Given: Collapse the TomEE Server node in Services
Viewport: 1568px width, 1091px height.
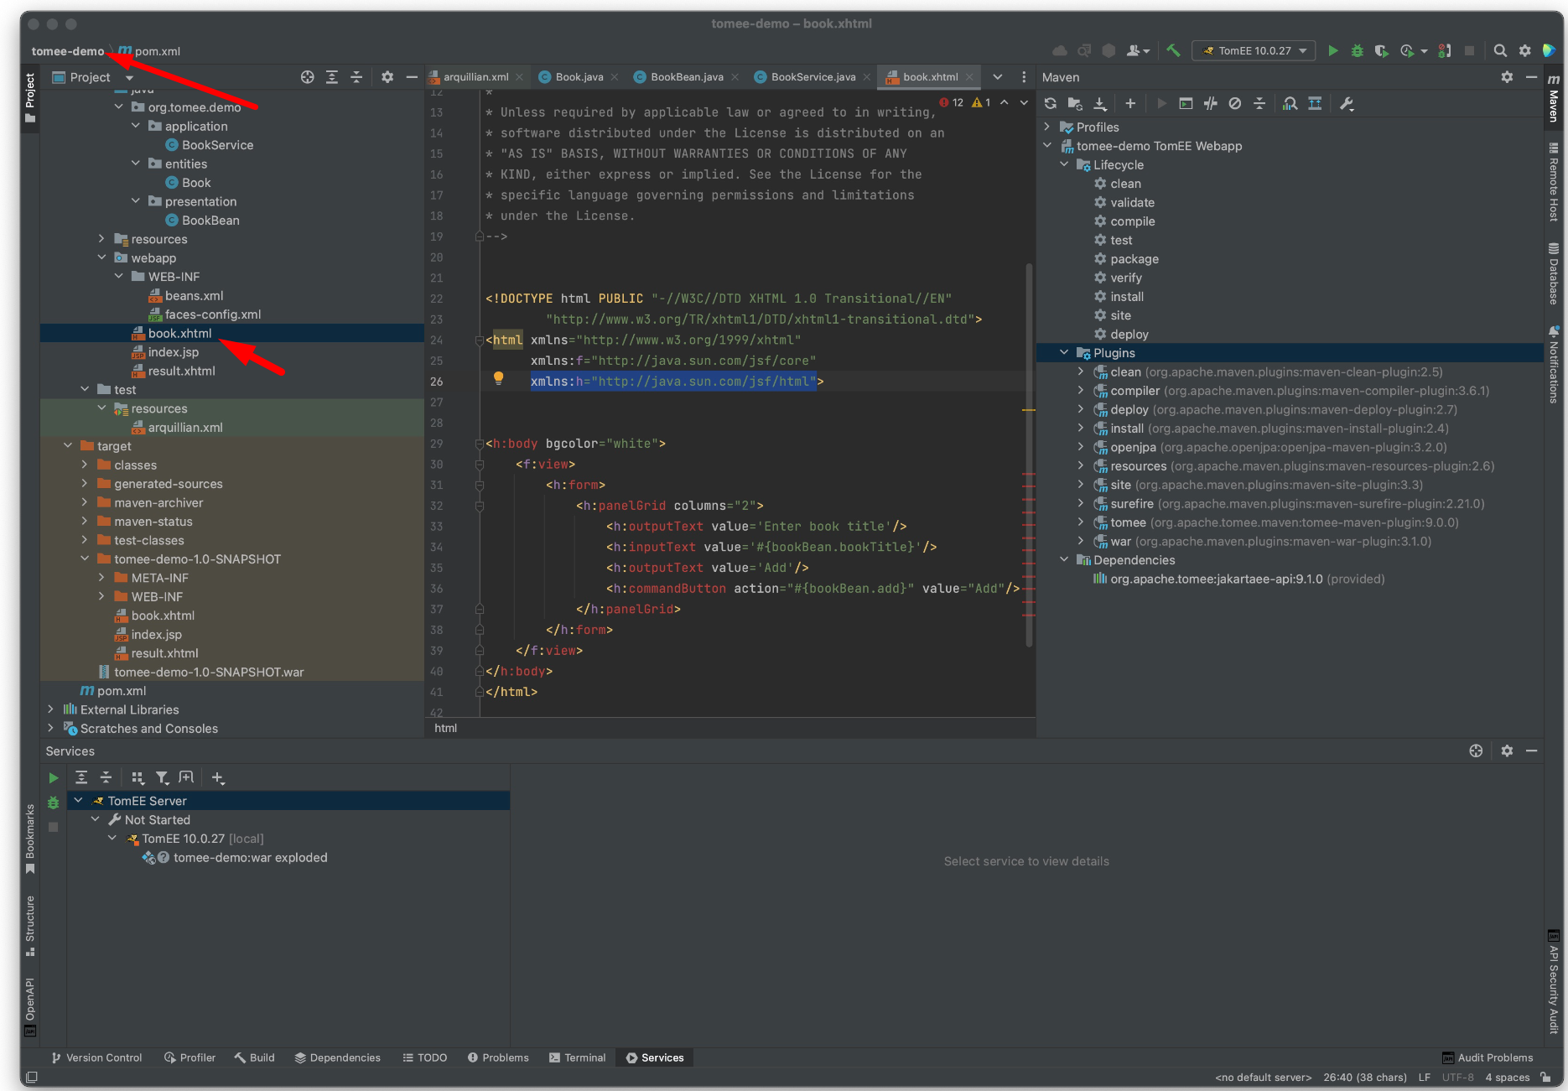Looking at the screenshot, I should pyautogui.click(x=79, y=801).
